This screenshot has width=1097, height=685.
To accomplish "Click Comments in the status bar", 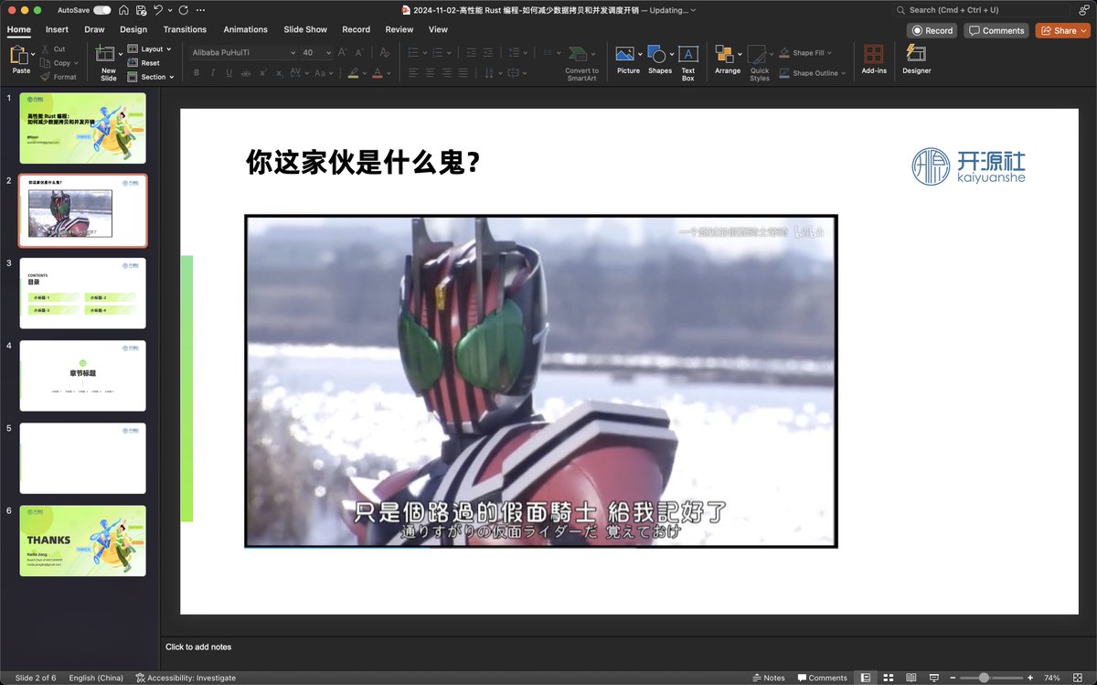I will point(822,678).
